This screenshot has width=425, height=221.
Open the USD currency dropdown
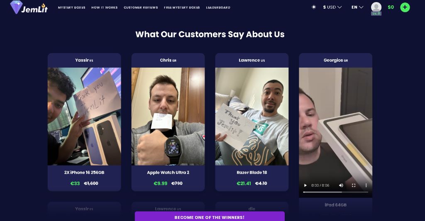332,7
